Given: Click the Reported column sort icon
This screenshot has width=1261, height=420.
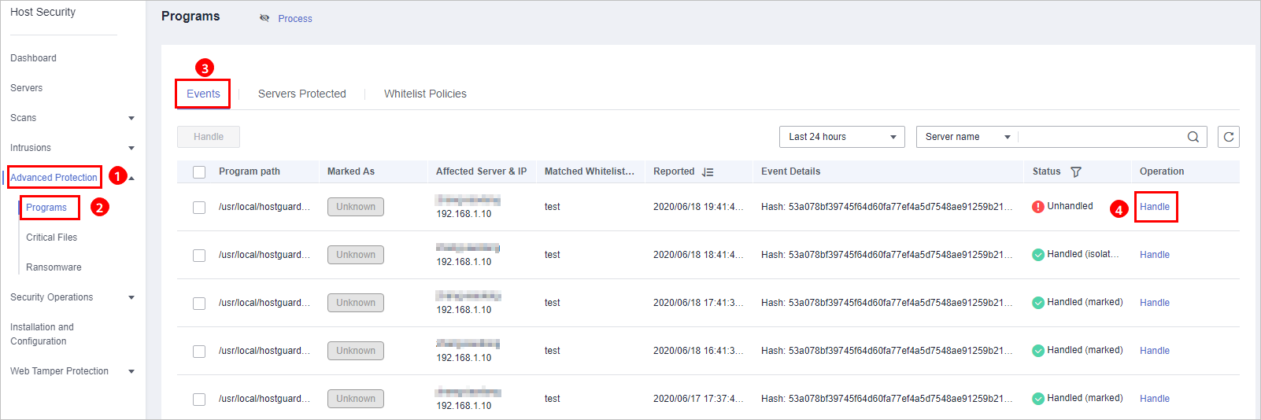Looking at the screenshot, I should click(x=708, y=171).
